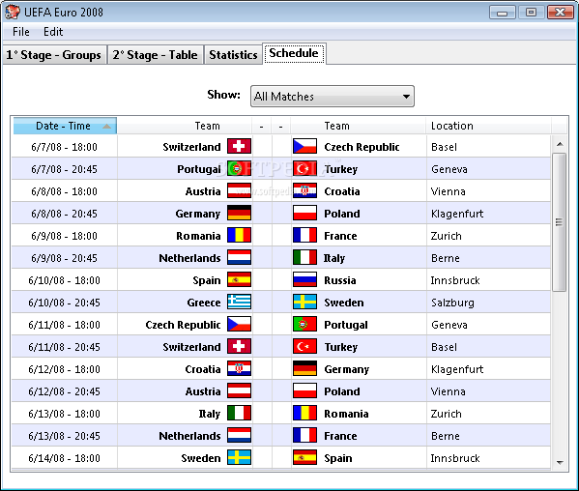Click the Salzburg location cell

pos(452,303)
